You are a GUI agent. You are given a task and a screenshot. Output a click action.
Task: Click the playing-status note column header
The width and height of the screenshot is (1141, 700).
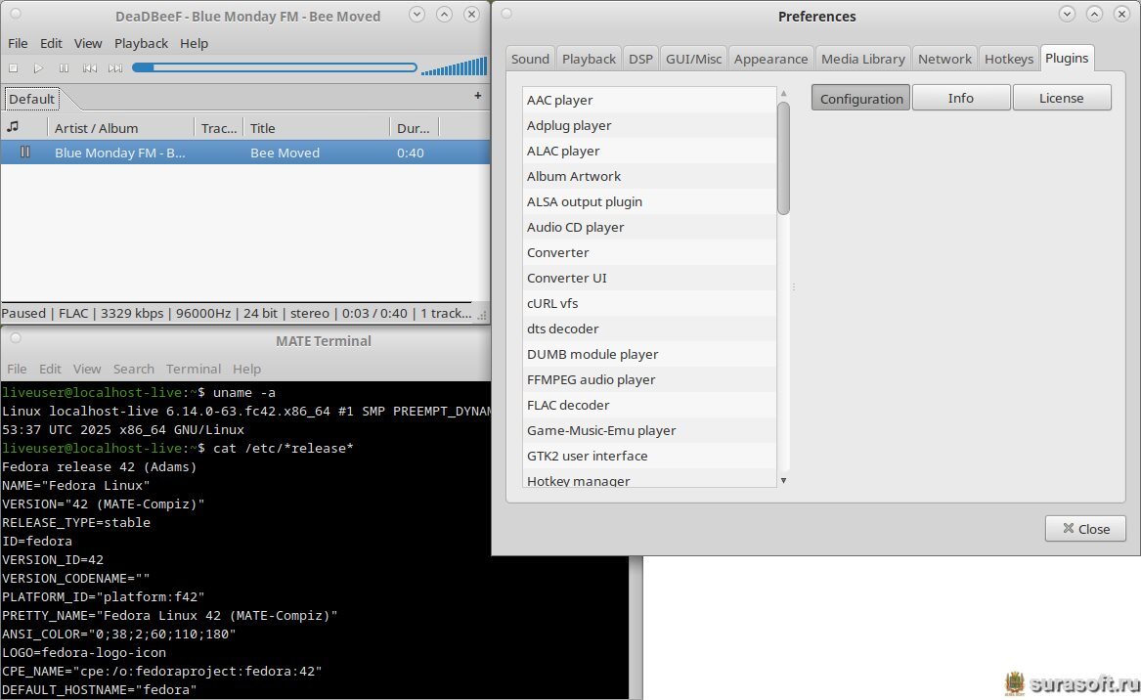tap(13, 127)
